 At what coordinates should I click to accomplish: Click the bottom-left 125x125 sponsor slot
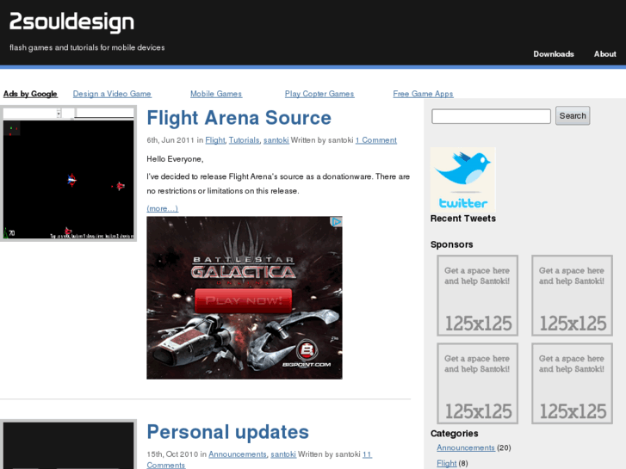[x=478, y=383]
